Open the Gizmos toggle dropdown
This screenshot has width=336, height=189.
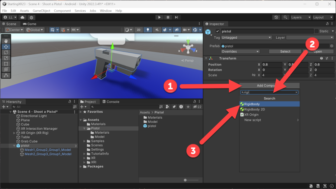tap(200, 30)
